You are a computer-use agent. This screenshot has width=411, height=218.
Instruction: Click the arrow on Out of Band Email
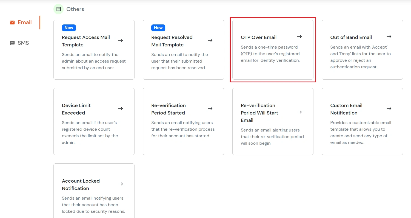(389, 36)
